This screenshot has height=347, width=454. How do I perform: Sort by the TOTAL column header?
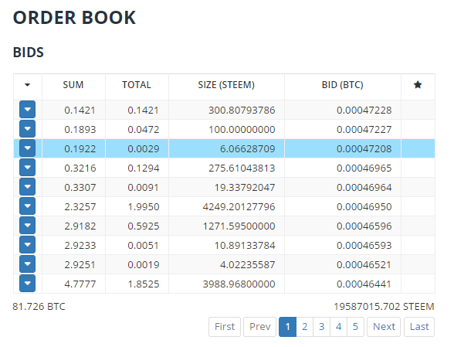point(137,85)
